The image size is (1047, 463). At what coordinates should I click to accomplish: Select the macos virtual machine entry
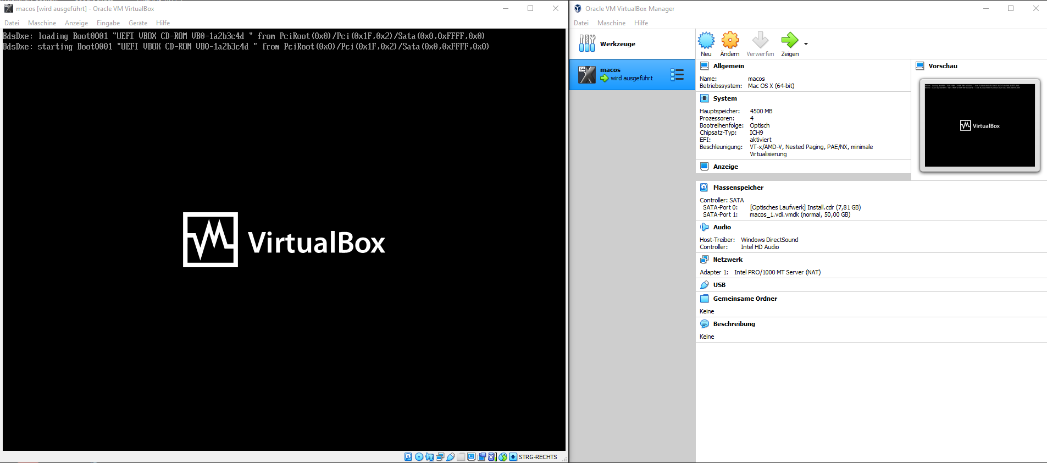(632, 75)
